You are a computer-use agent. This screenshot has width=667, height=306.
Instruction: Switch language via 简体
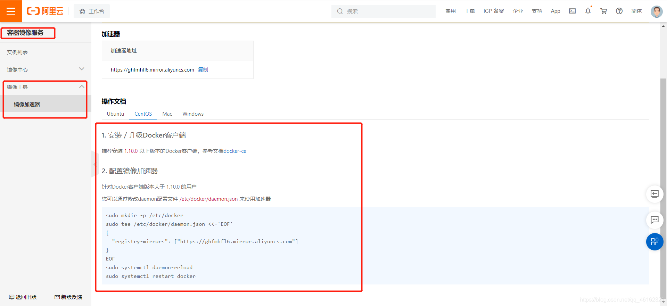coord(636,11)
